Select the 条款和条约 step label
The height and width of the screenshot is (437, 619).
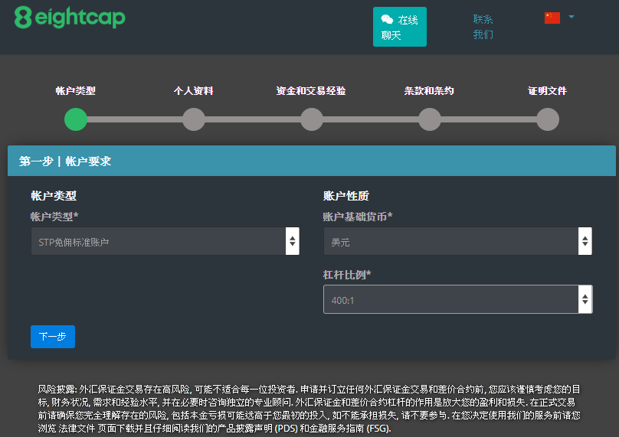(x=429, y=91)
